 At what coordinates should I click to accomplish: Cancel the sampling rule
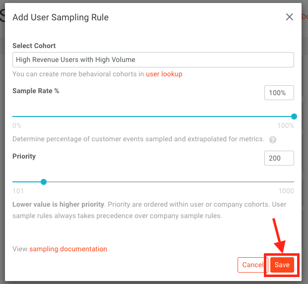[x=252, y=265]
